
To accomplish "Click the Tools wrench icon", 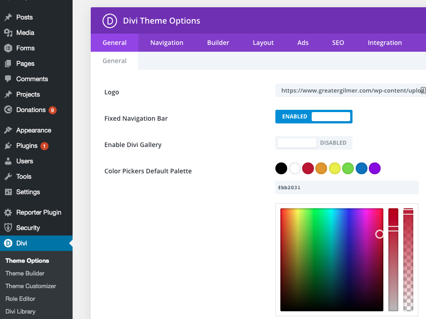I will click(x=8, y=177).
